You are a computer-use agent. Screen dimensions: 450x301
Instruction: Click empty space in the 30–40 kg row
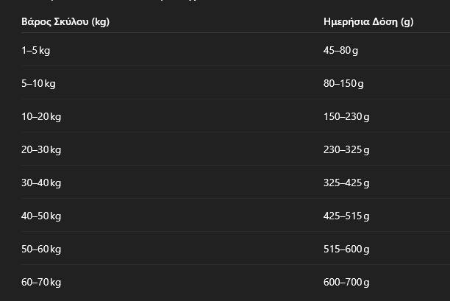tap(193, 183)
